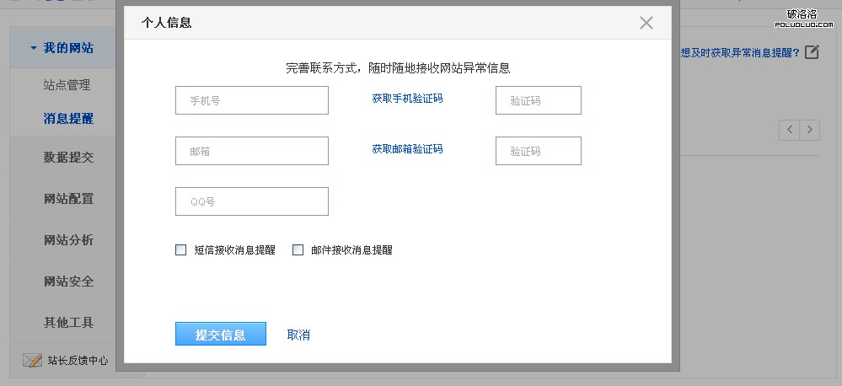Close the 个人信息 dialog with X

(x=646, y=23)
